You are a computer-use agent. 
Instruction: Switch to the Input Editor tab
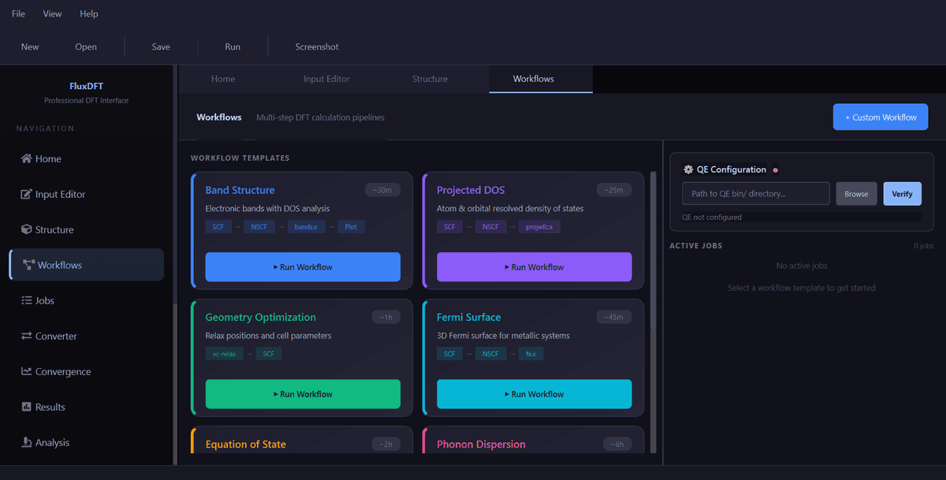[x=326, y=79]
